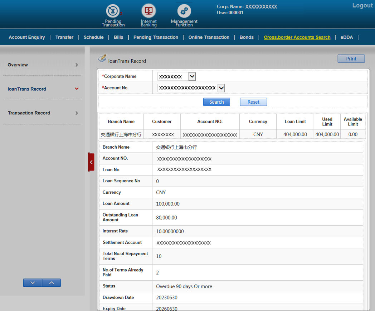375x311 pixels.
Task: Open the Account Enquiry menu
Action: pos(27,37)
